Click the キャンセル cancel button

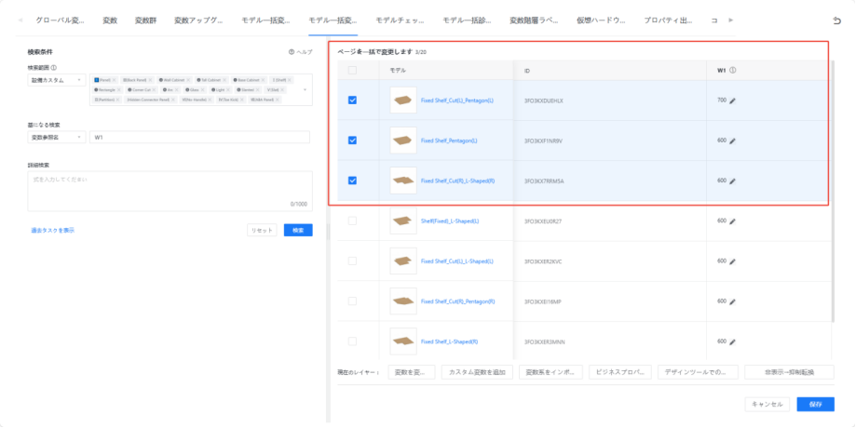click(767, 405)
